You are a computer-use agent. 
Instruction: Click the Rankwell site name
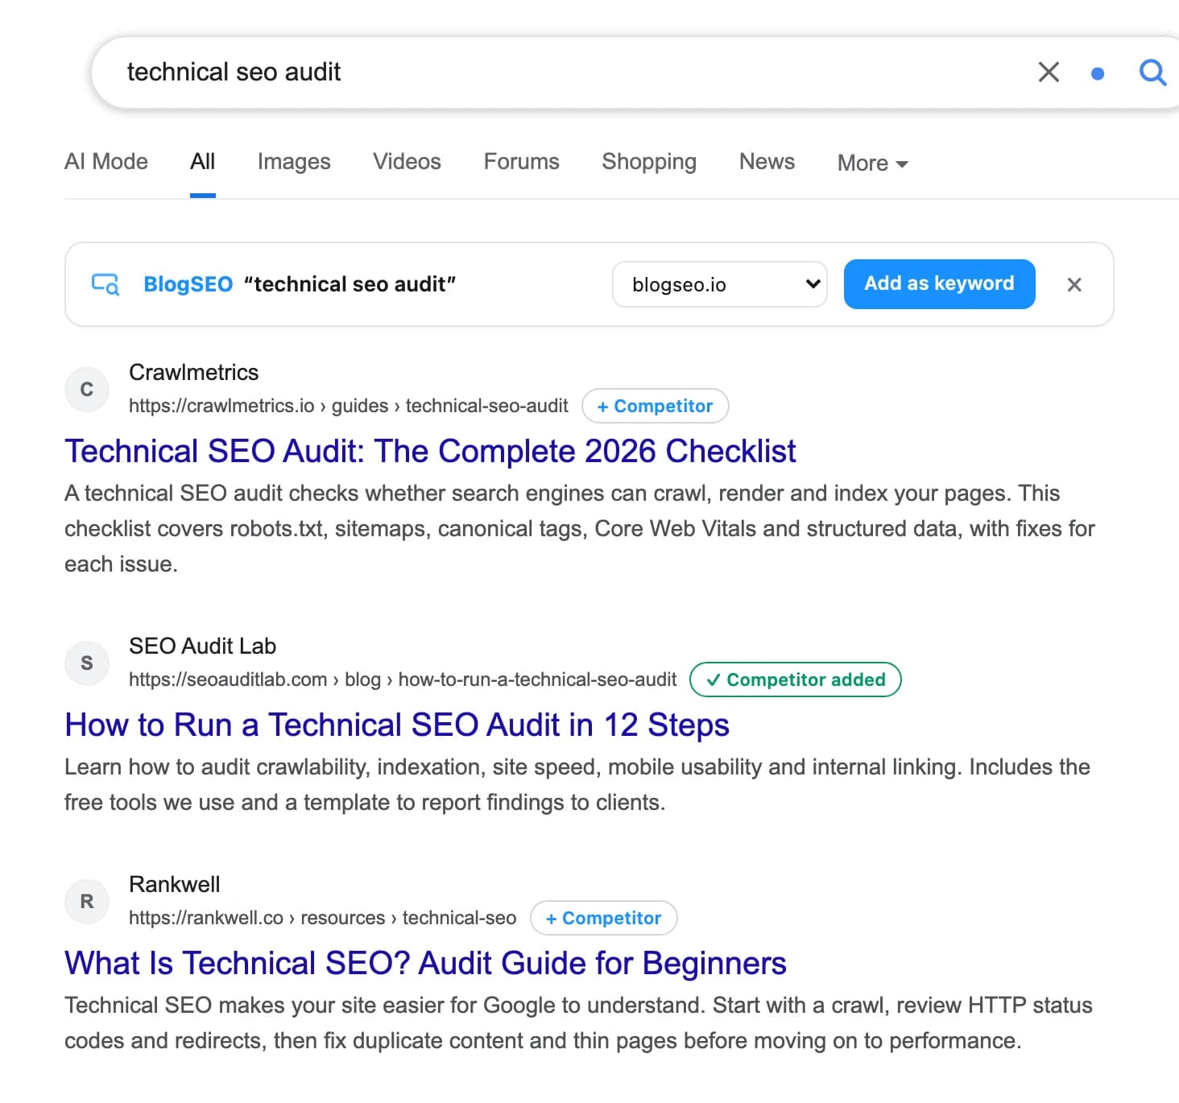click(174, 884)
